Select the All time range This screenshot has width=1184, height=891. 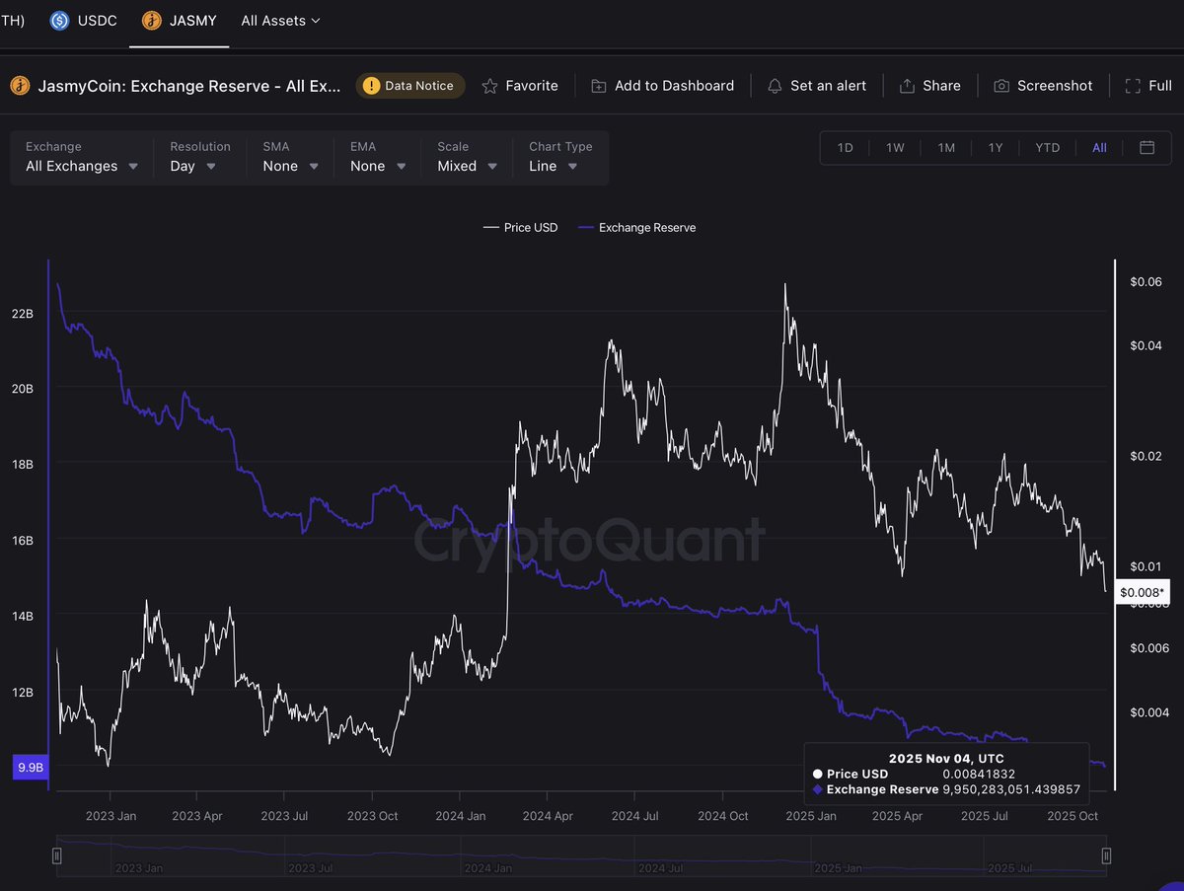(x=1099, y=148)
